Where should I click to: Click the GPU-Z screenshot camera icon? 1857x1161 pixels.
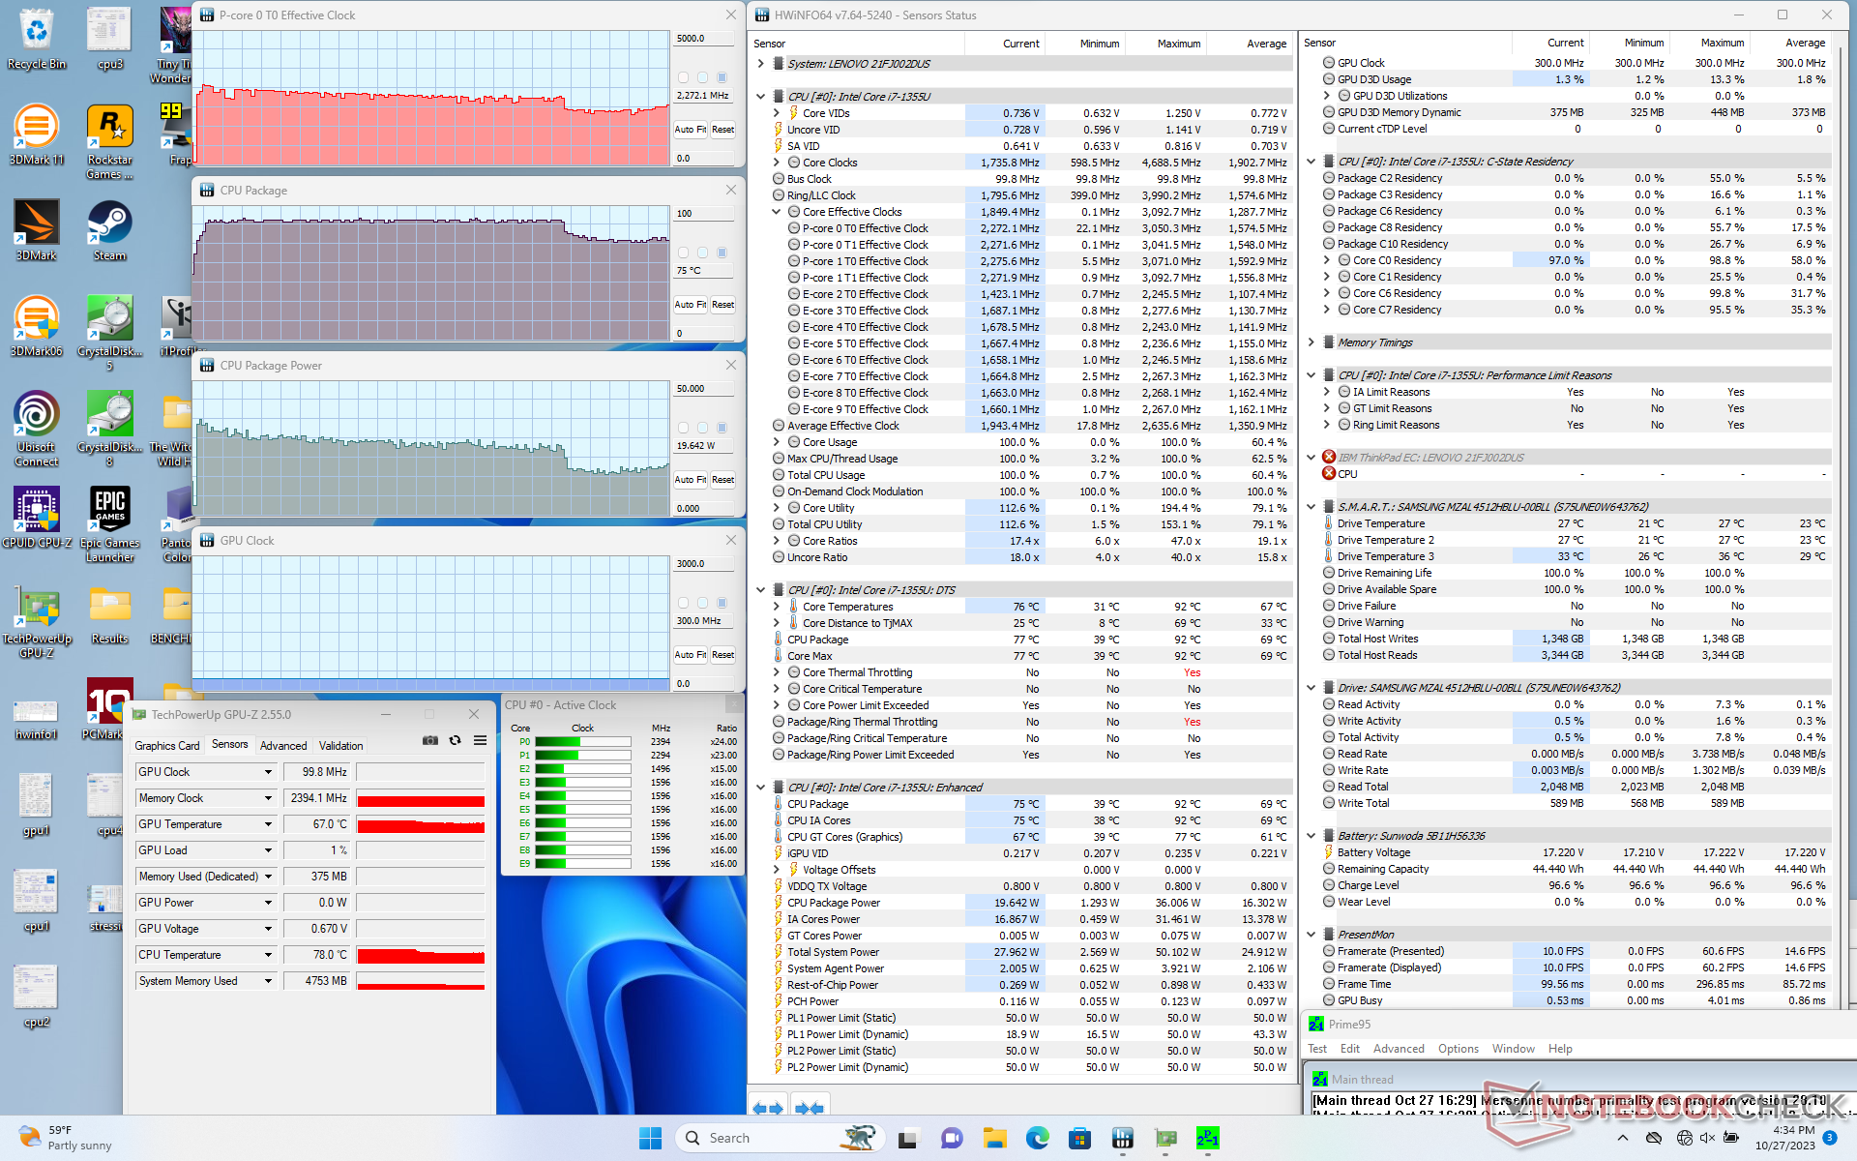pyautogui.click(x=430, y=741)
